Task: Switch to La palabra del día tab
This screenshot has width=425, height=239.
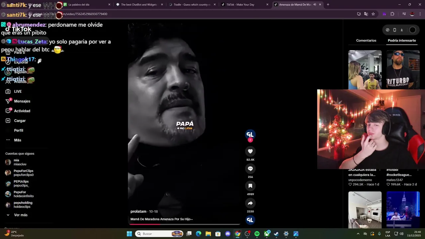Action: (86, 5)
